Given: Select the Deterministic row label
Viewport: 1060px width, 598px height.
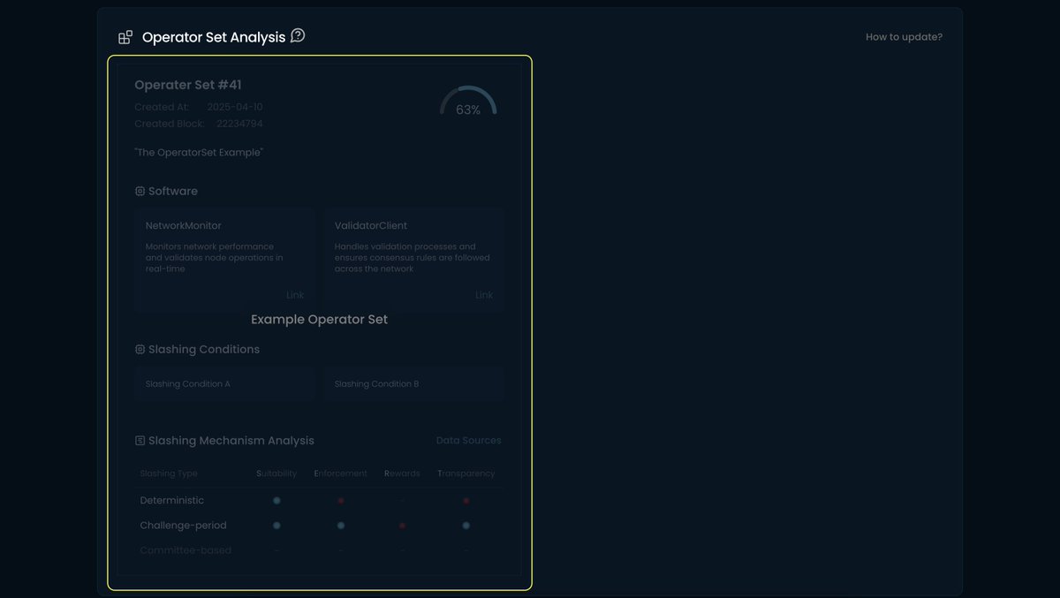Looking at the screenshot, I should click(171, 500).
